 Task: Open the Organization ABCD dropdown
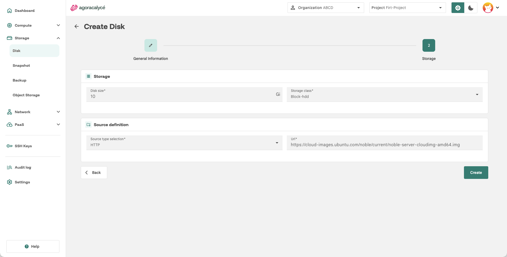point(326,8)
